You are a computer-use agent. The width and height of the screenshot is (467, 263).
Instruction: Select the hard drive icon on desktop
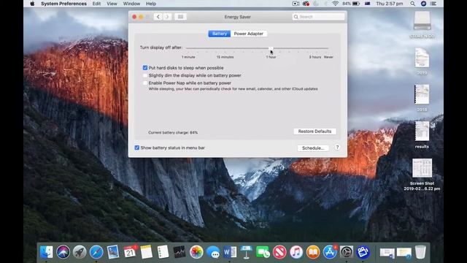tap(422, 21)
